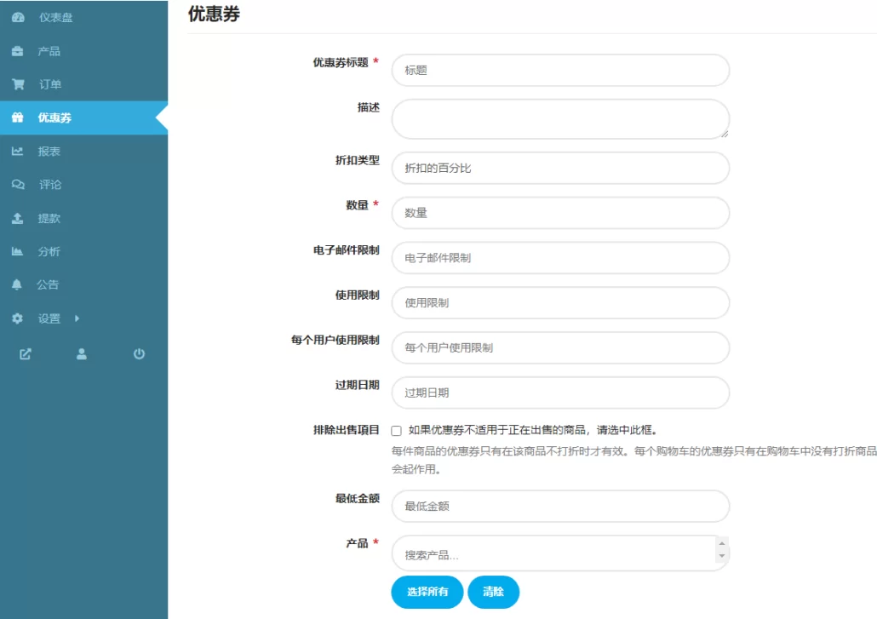Expand the 设置 submenu arrow
The image size is (877, 619).
77,318
